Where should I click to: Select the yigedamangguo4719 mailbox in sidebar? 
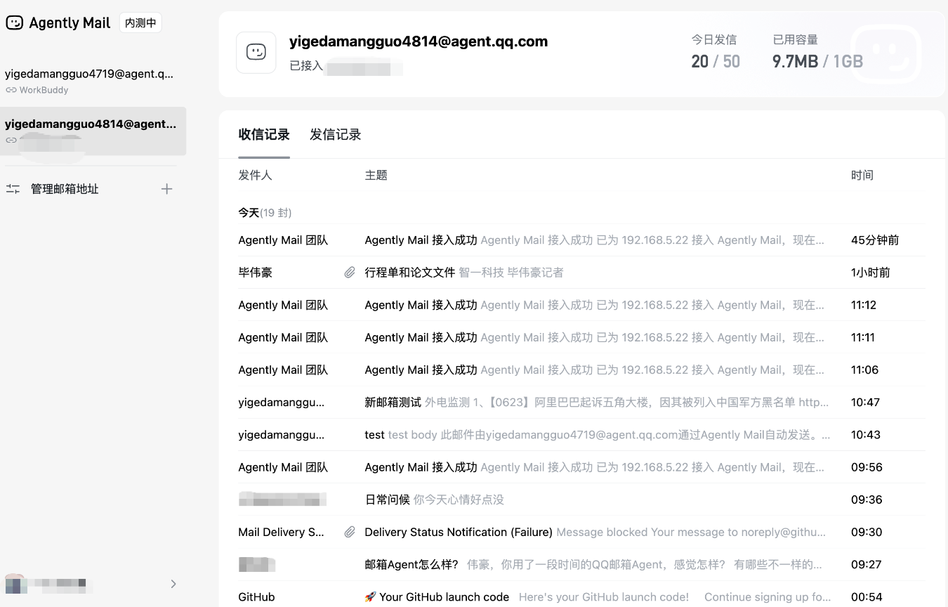coord(93,81)
